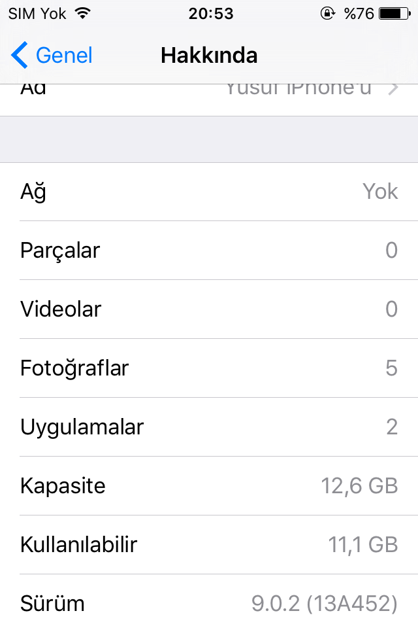Tap the SIM Yok carrier label
The image size is (418, 628).
(37, 14)
